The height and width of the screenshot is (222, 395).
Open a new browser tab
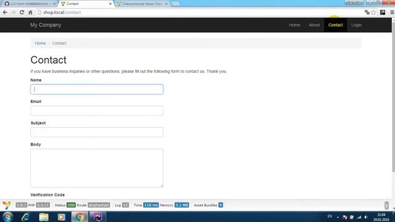pos(175,4)
